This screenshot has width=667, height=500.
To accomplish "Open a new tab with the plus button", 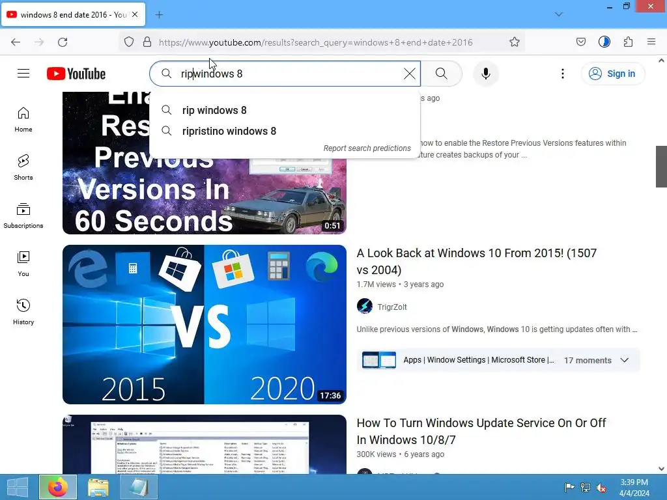I will pyautogui.click(x=159, y=15).
